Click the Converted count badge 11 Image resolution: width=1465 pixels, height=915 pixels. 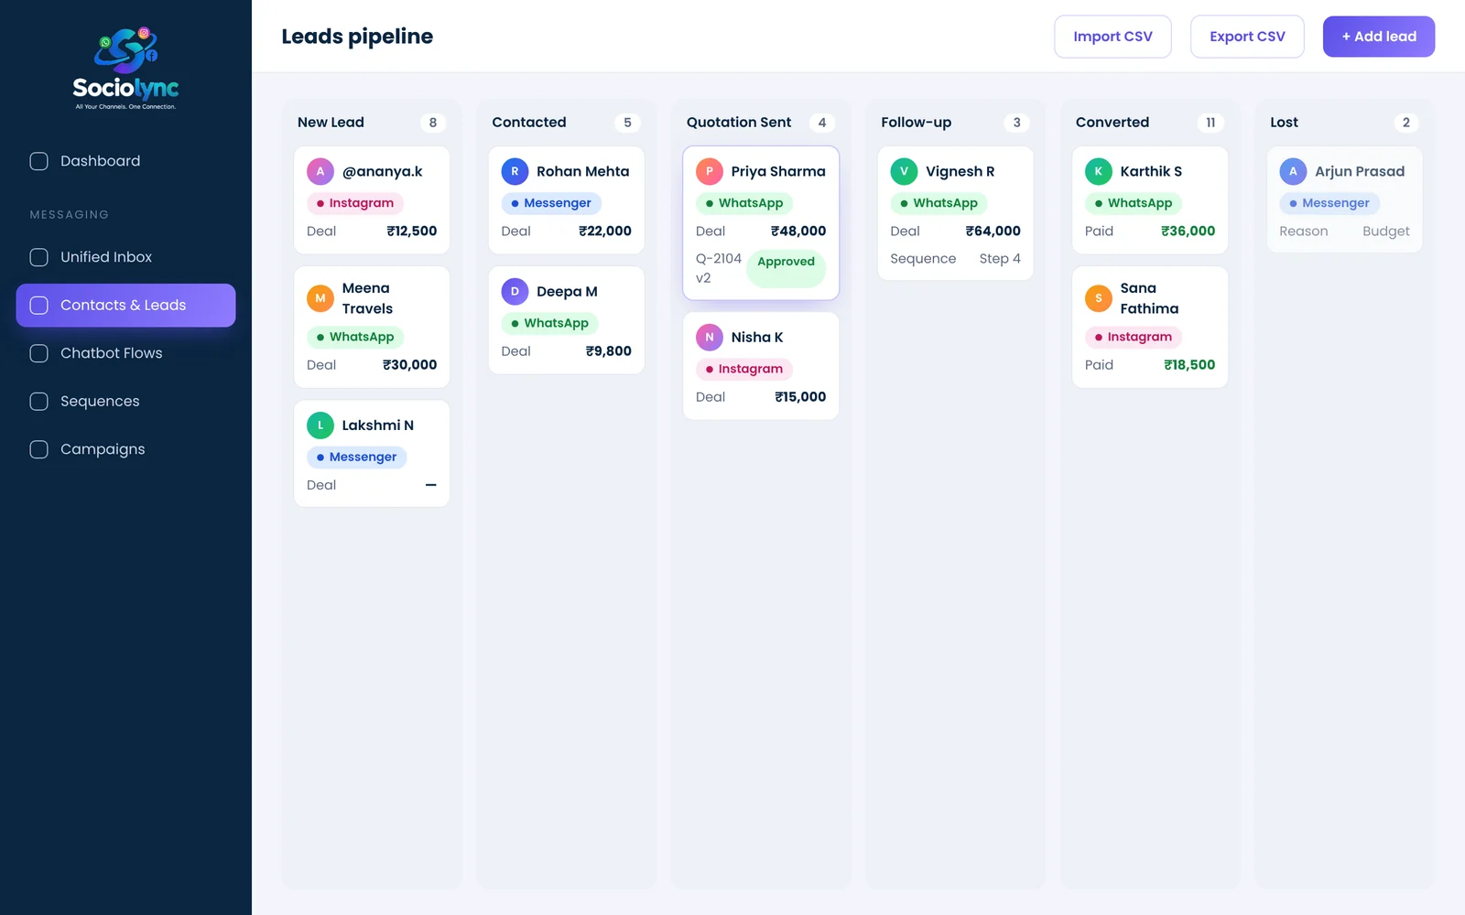(x=1210, y=123)
